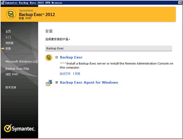Image resolution: width=183 pixels, height=139 pixels.
Task: Click the Backup Exec product title link
Action: point(71,57)
